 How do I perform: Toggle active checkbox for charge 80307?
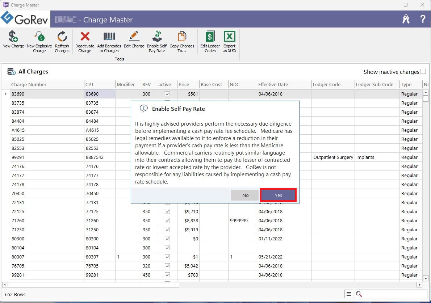[167, 257]
